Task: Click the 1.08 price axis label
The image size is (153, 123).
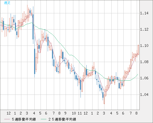Action: tap(144, 62)
